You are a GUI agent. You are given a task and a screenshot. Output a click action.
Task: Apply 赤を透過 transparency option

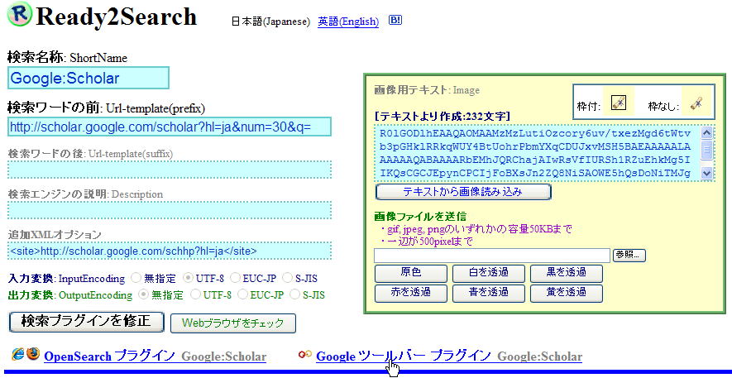pyautogui.click(x=411, y=293)
